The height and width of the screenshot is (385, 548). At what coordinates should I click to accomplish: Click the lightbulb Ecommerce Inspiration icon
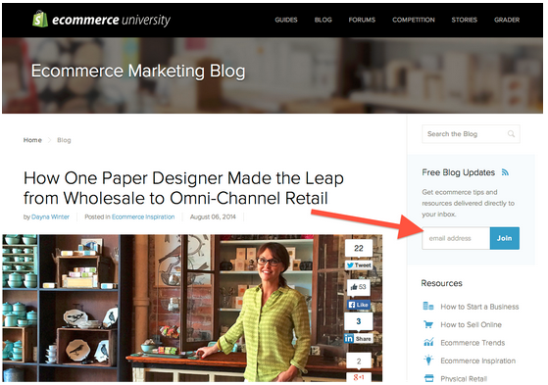[x=428, y=360]
